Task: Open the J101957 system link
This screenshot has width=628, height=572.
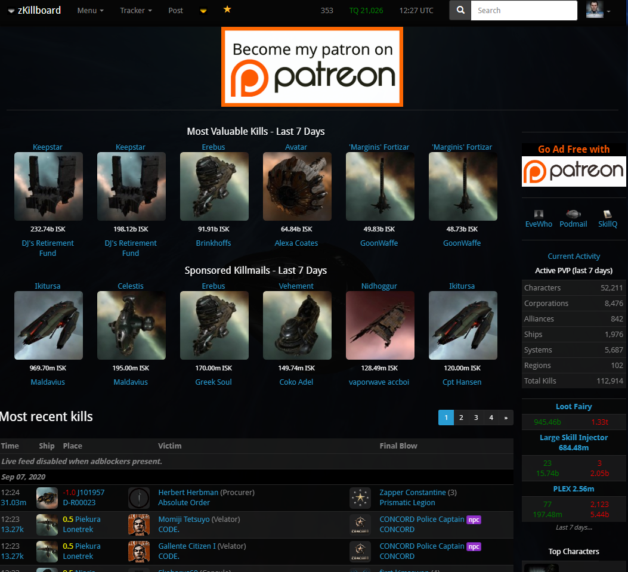Action: [91, 493]
